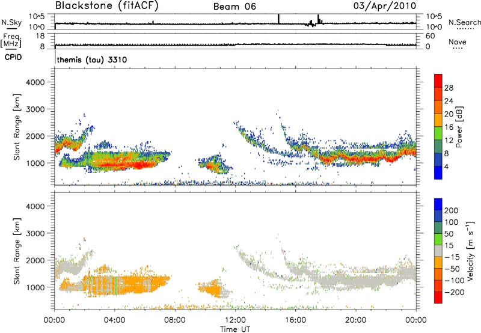Image resolution: width=481 pixels, height=333 pixels.
Task: Click the Time UT axis label
Action: coord(235,329)
